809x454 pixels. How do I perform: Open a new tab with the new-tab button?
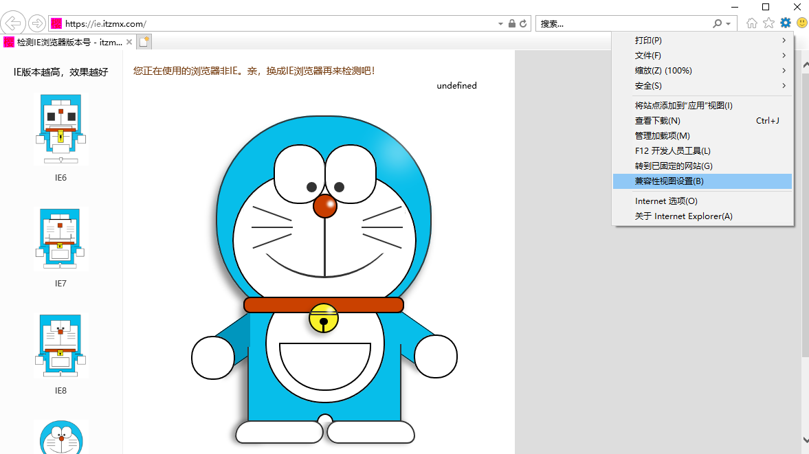pos(144,42)
